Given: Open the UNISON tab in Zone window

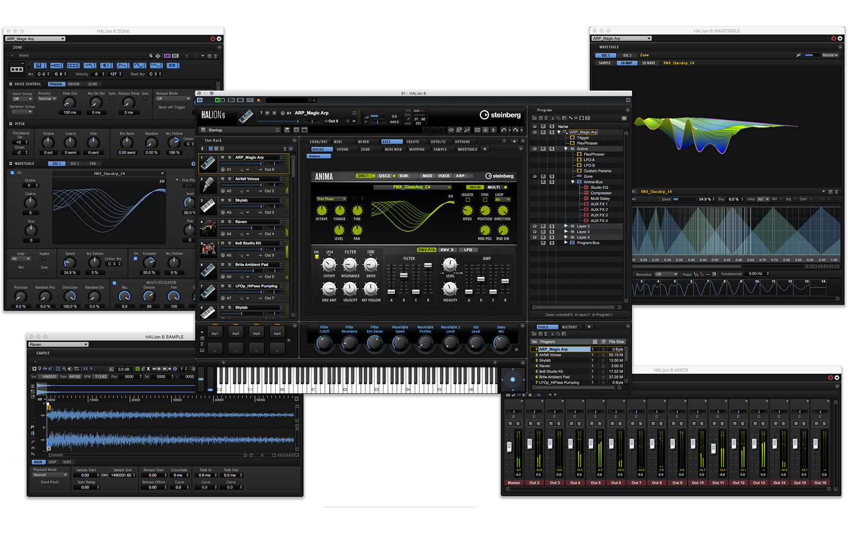Looking at the screenshot, I should (74, 84).
